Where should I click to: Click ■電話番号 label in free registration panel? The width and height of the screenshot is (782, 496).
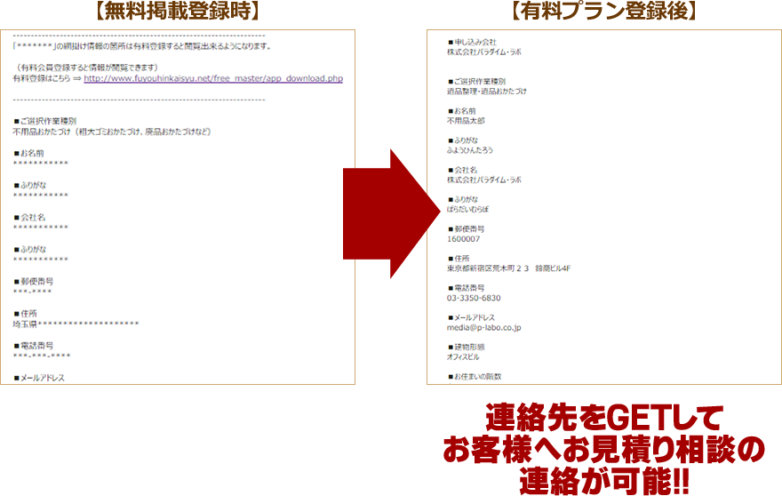click(x=34, y=345)
